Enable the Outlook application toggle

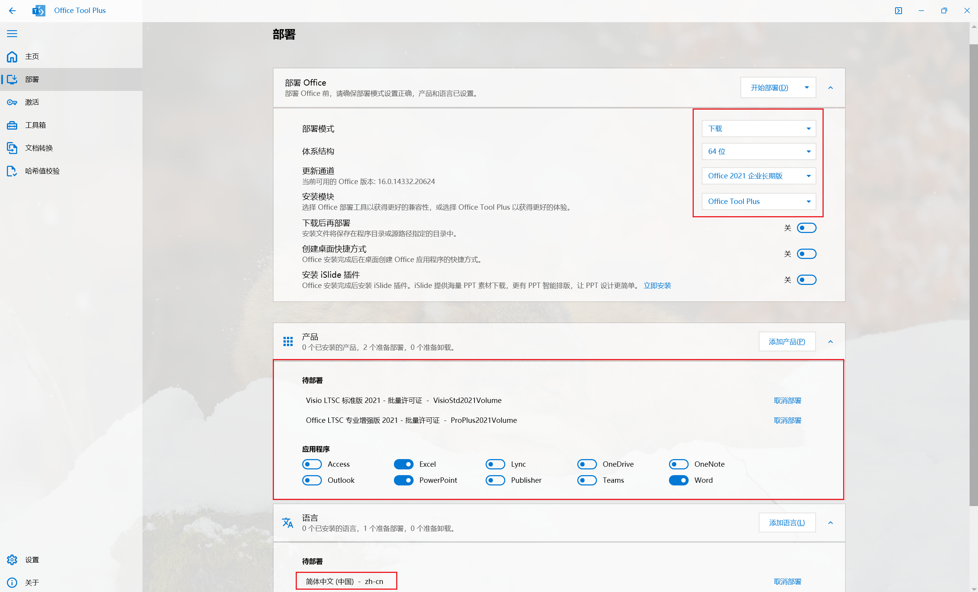312,480
